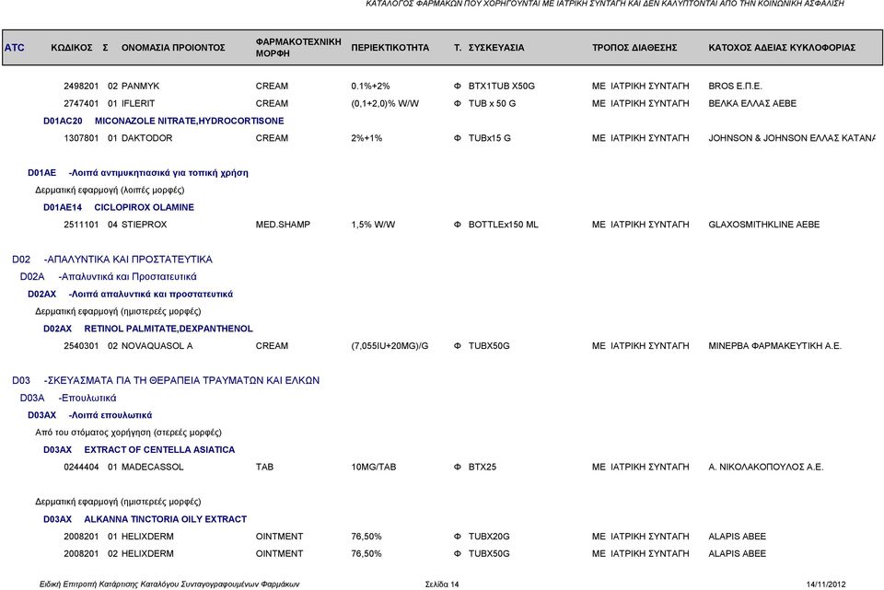Image resolution: width=884 pixels, height=590 pixels.
Task: Click HELIXDERM in the TUBX20G row
Action: (147, 537)
